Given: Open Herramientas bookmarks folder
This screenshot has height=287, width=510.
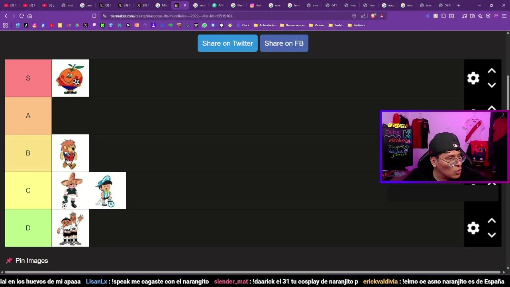Looking at the screenshot, I should tap(292, 25).
